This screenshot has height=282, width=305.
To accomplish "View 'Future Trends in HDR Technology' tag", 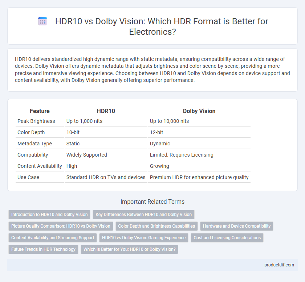I will click(x=43, y=249).
